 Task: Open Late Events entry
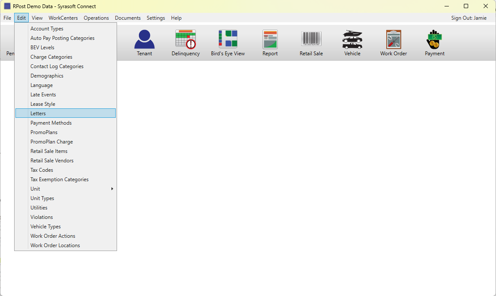click(x=66, y=95)
